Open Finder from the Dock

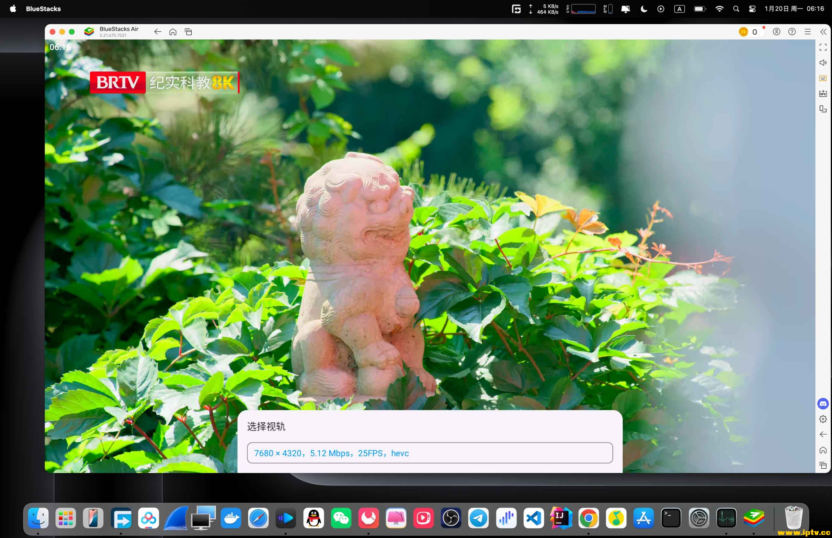pos(38,518)
